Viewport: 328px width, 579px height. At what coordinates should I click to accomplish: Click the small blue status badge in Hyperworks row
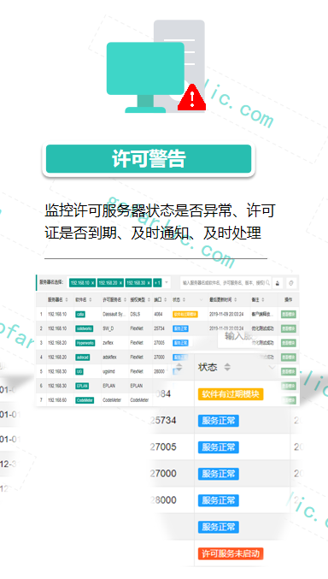click(180, 343)
